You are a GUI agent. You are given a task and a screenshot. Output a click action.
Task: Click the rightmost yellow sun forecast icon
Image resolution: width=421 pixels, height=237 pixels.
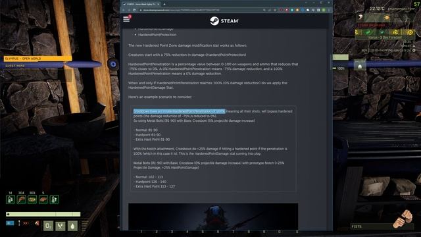coord(410,32)
